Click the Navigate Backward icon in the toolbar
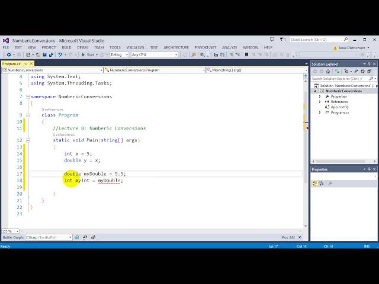Screen dimensions: 379x284 click(x=9, y=55)
